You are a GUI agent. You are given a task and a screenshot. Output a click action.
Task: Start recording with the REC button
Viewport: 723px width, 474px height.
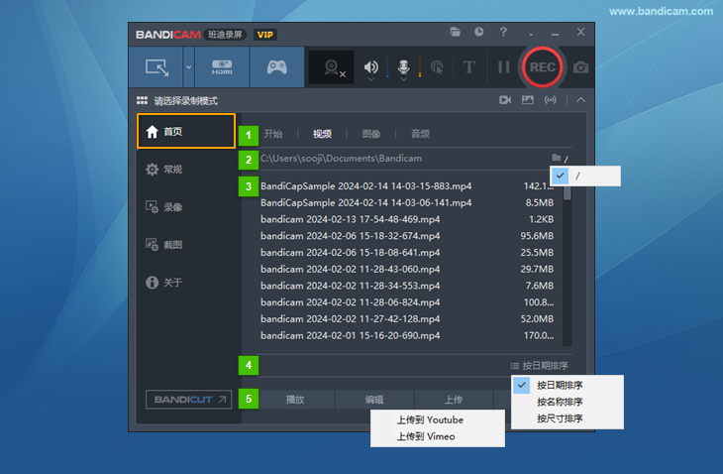pyautogui.click(x=543, y=67)
